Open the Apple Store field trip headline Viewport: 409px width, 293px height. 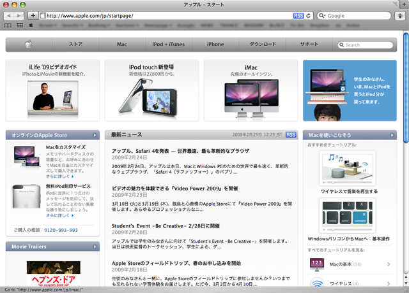[176, 263]
